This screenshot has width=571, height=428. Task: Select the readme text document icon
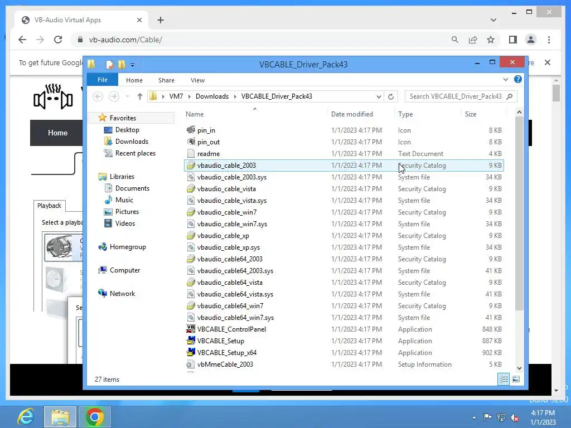[191, 153]
